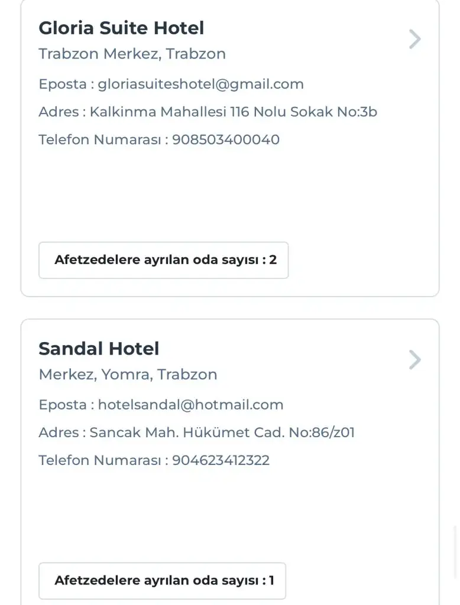This screenshot has width=460, height=605.
Task: Select the Sandal Hotel heading
Action: pos(99,349)
